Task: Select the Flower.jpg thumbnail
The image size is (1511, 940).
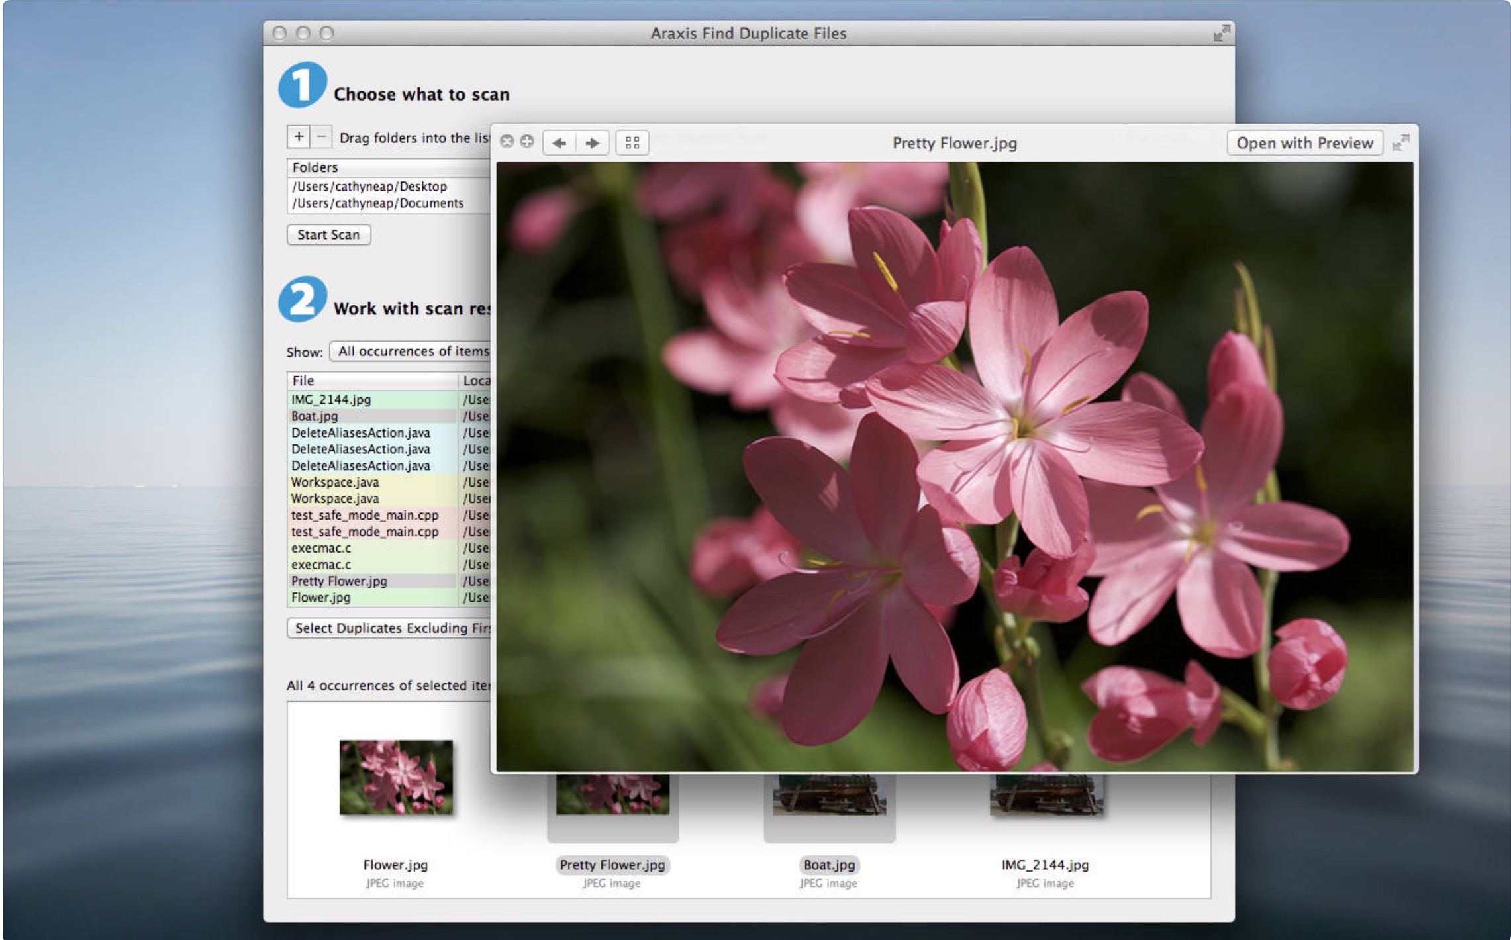Action: (x=396, y=777)
